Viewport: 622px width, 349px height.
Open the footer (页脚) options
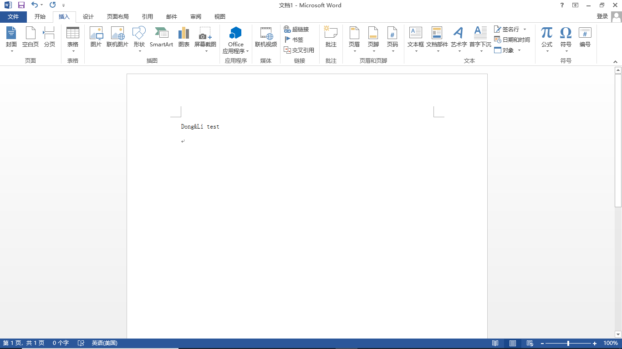click(373, 39)
